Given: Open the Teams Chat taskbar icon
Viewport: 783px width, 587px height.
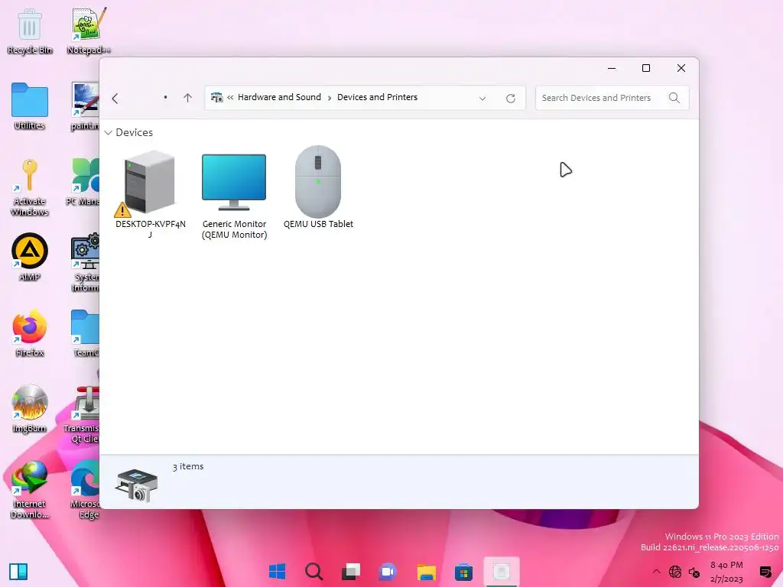Looking at the screenshot, I should pos(388,572).
